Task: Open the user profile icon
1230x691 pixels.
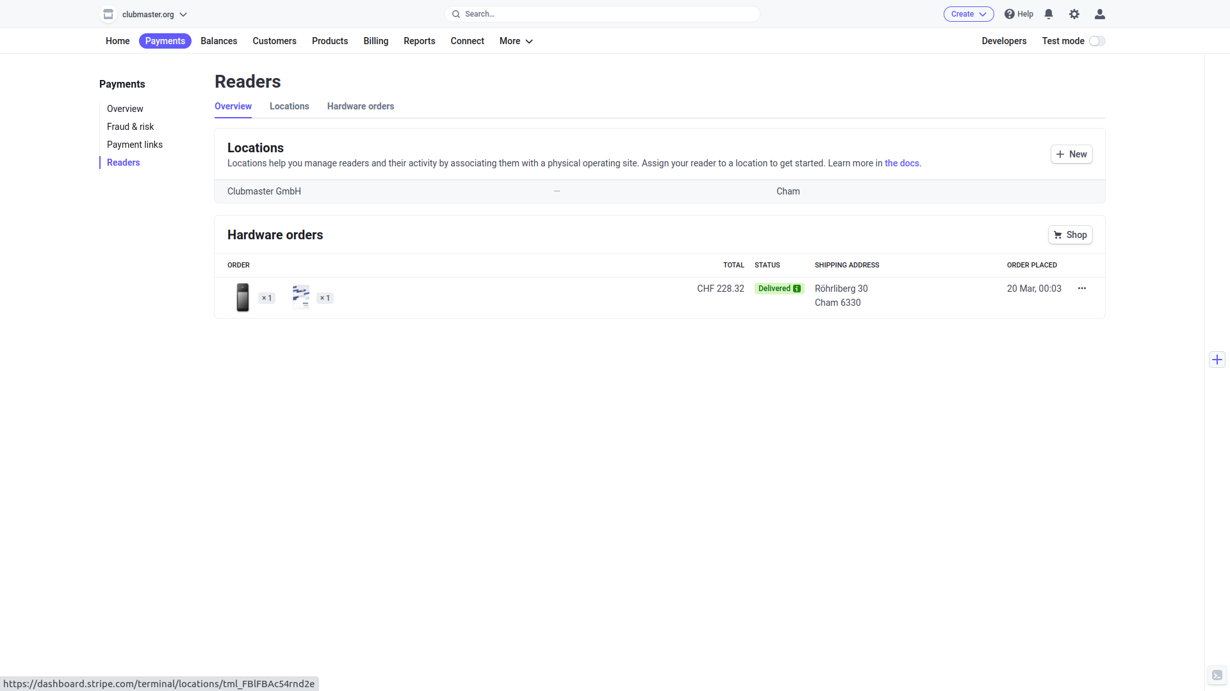Action: click(x=1100, y=14)
